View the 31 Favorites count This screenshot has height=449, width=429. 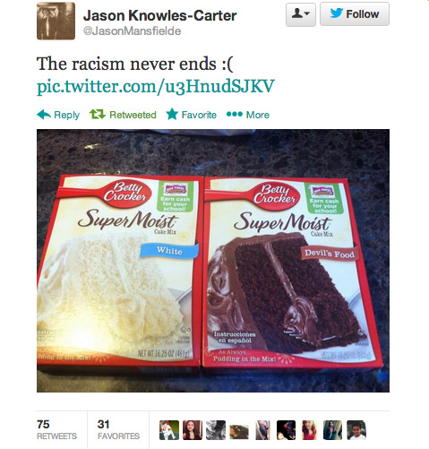click(118, 429)
